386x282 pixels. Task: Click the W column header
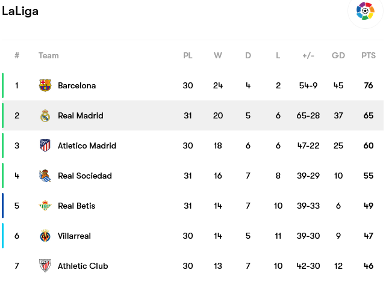point(218,55)
